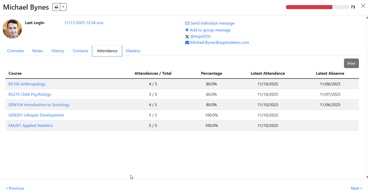
Task: Open the Contacts tab
Action: (x=80, y=51)
